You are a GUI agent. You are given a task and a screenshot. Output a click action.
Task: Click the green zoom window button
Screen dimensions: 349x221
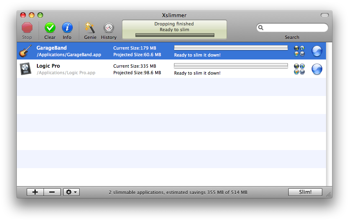(x=40, y=15)
